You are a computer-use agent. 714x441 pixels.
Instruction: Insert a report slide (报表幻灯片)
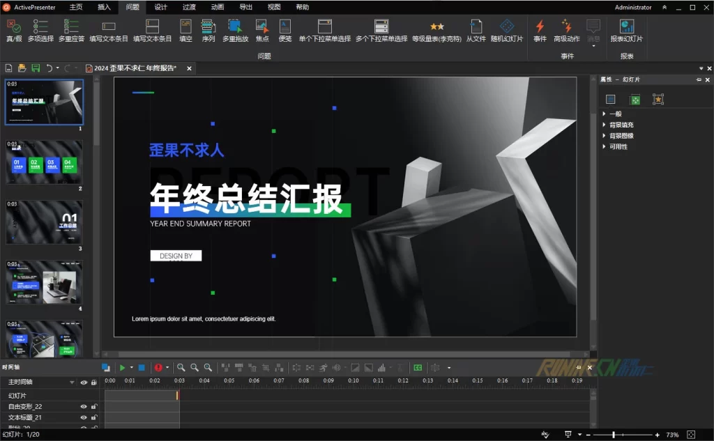pyautogui.click(x=626, y=31)
